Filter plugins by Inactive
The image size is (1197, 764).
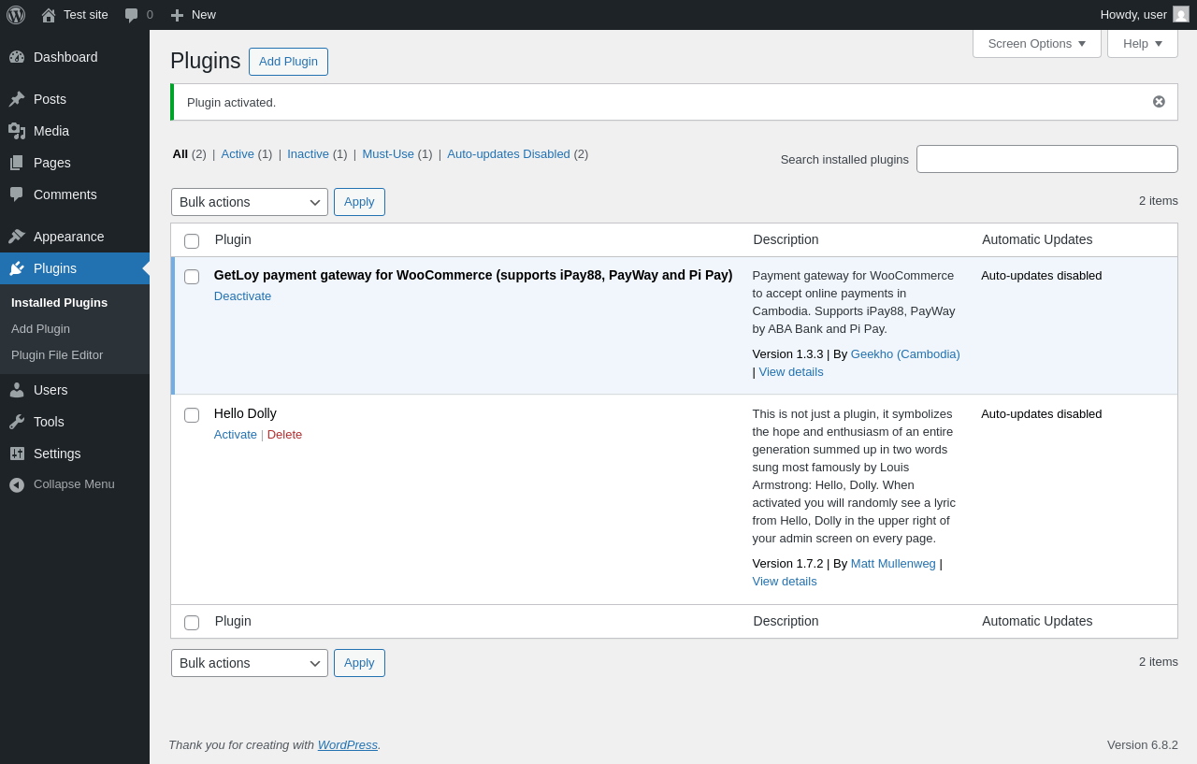(x=308, y=154)
